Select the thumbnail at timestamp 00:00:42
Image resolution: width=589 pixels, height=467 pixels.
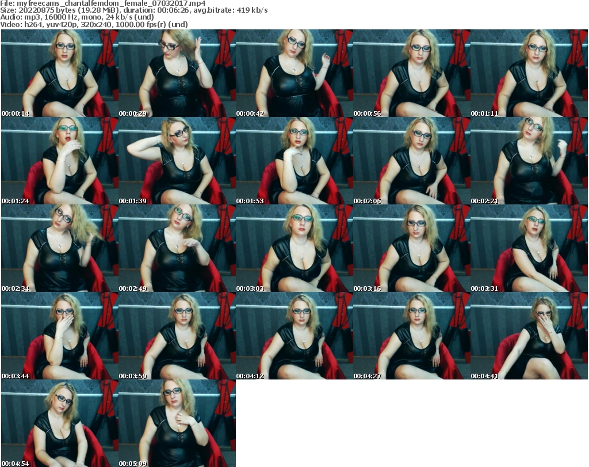click(x=294, y=73)
